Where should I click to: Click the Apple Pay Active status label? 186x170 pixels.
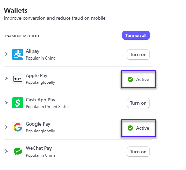pos(143,79)
